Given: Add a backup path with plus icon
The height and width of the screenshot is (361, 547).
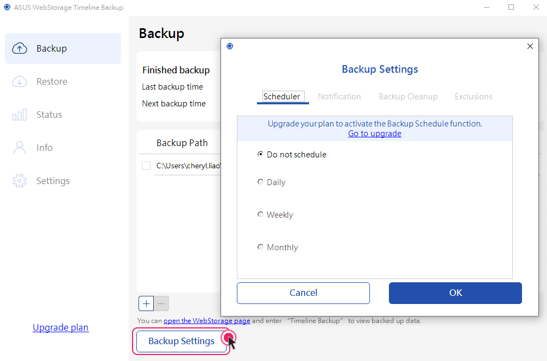Looking at the screenshot, I should (146, 303).
